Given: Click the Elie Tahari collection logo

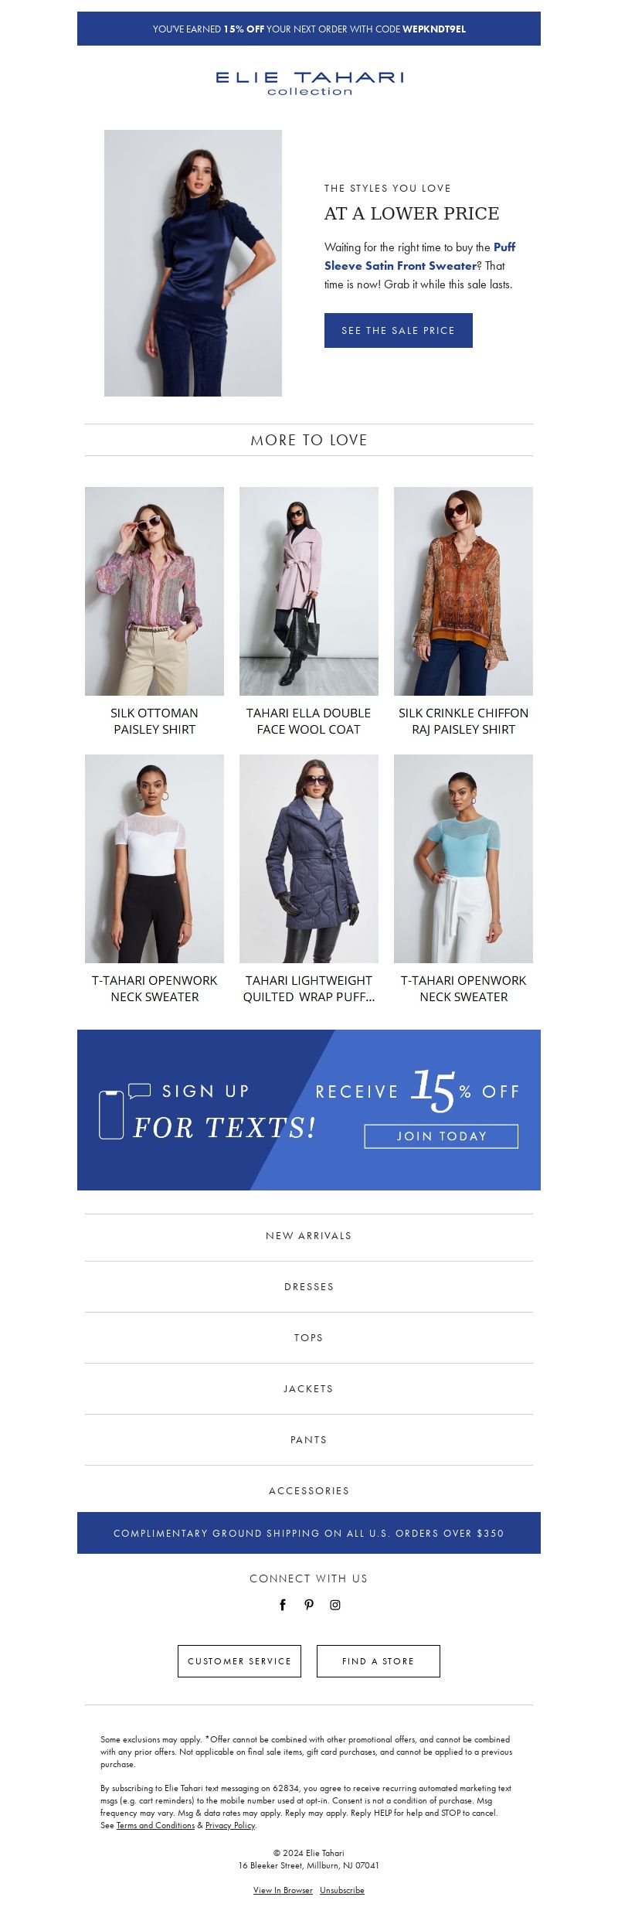Looking at the screenshot, I should (x=309, y=83).
